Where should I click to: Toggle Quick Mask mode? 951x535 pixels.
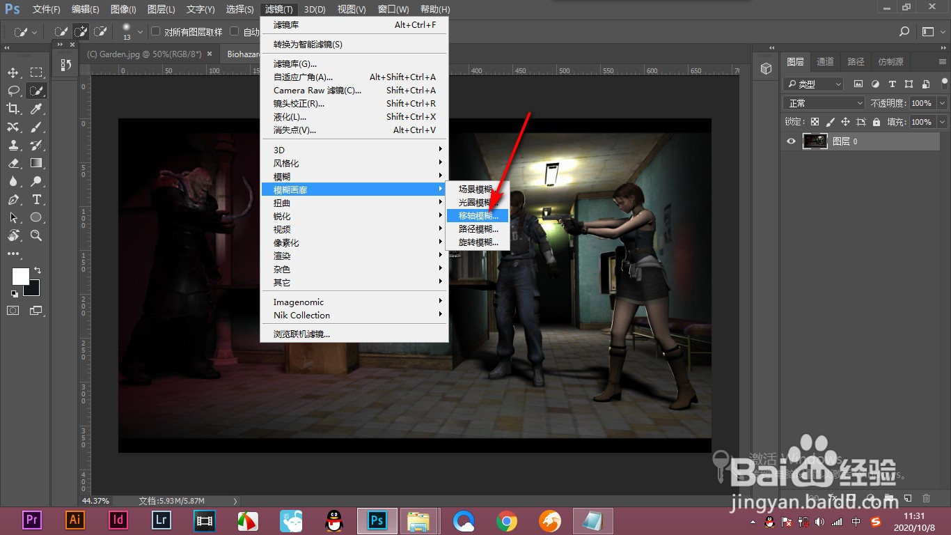[13, 310]
